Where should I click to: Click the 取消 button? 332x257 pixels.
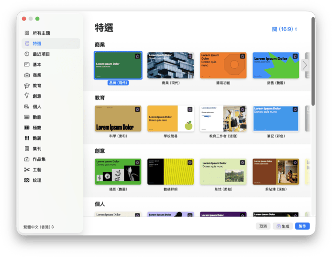(263, 226)
